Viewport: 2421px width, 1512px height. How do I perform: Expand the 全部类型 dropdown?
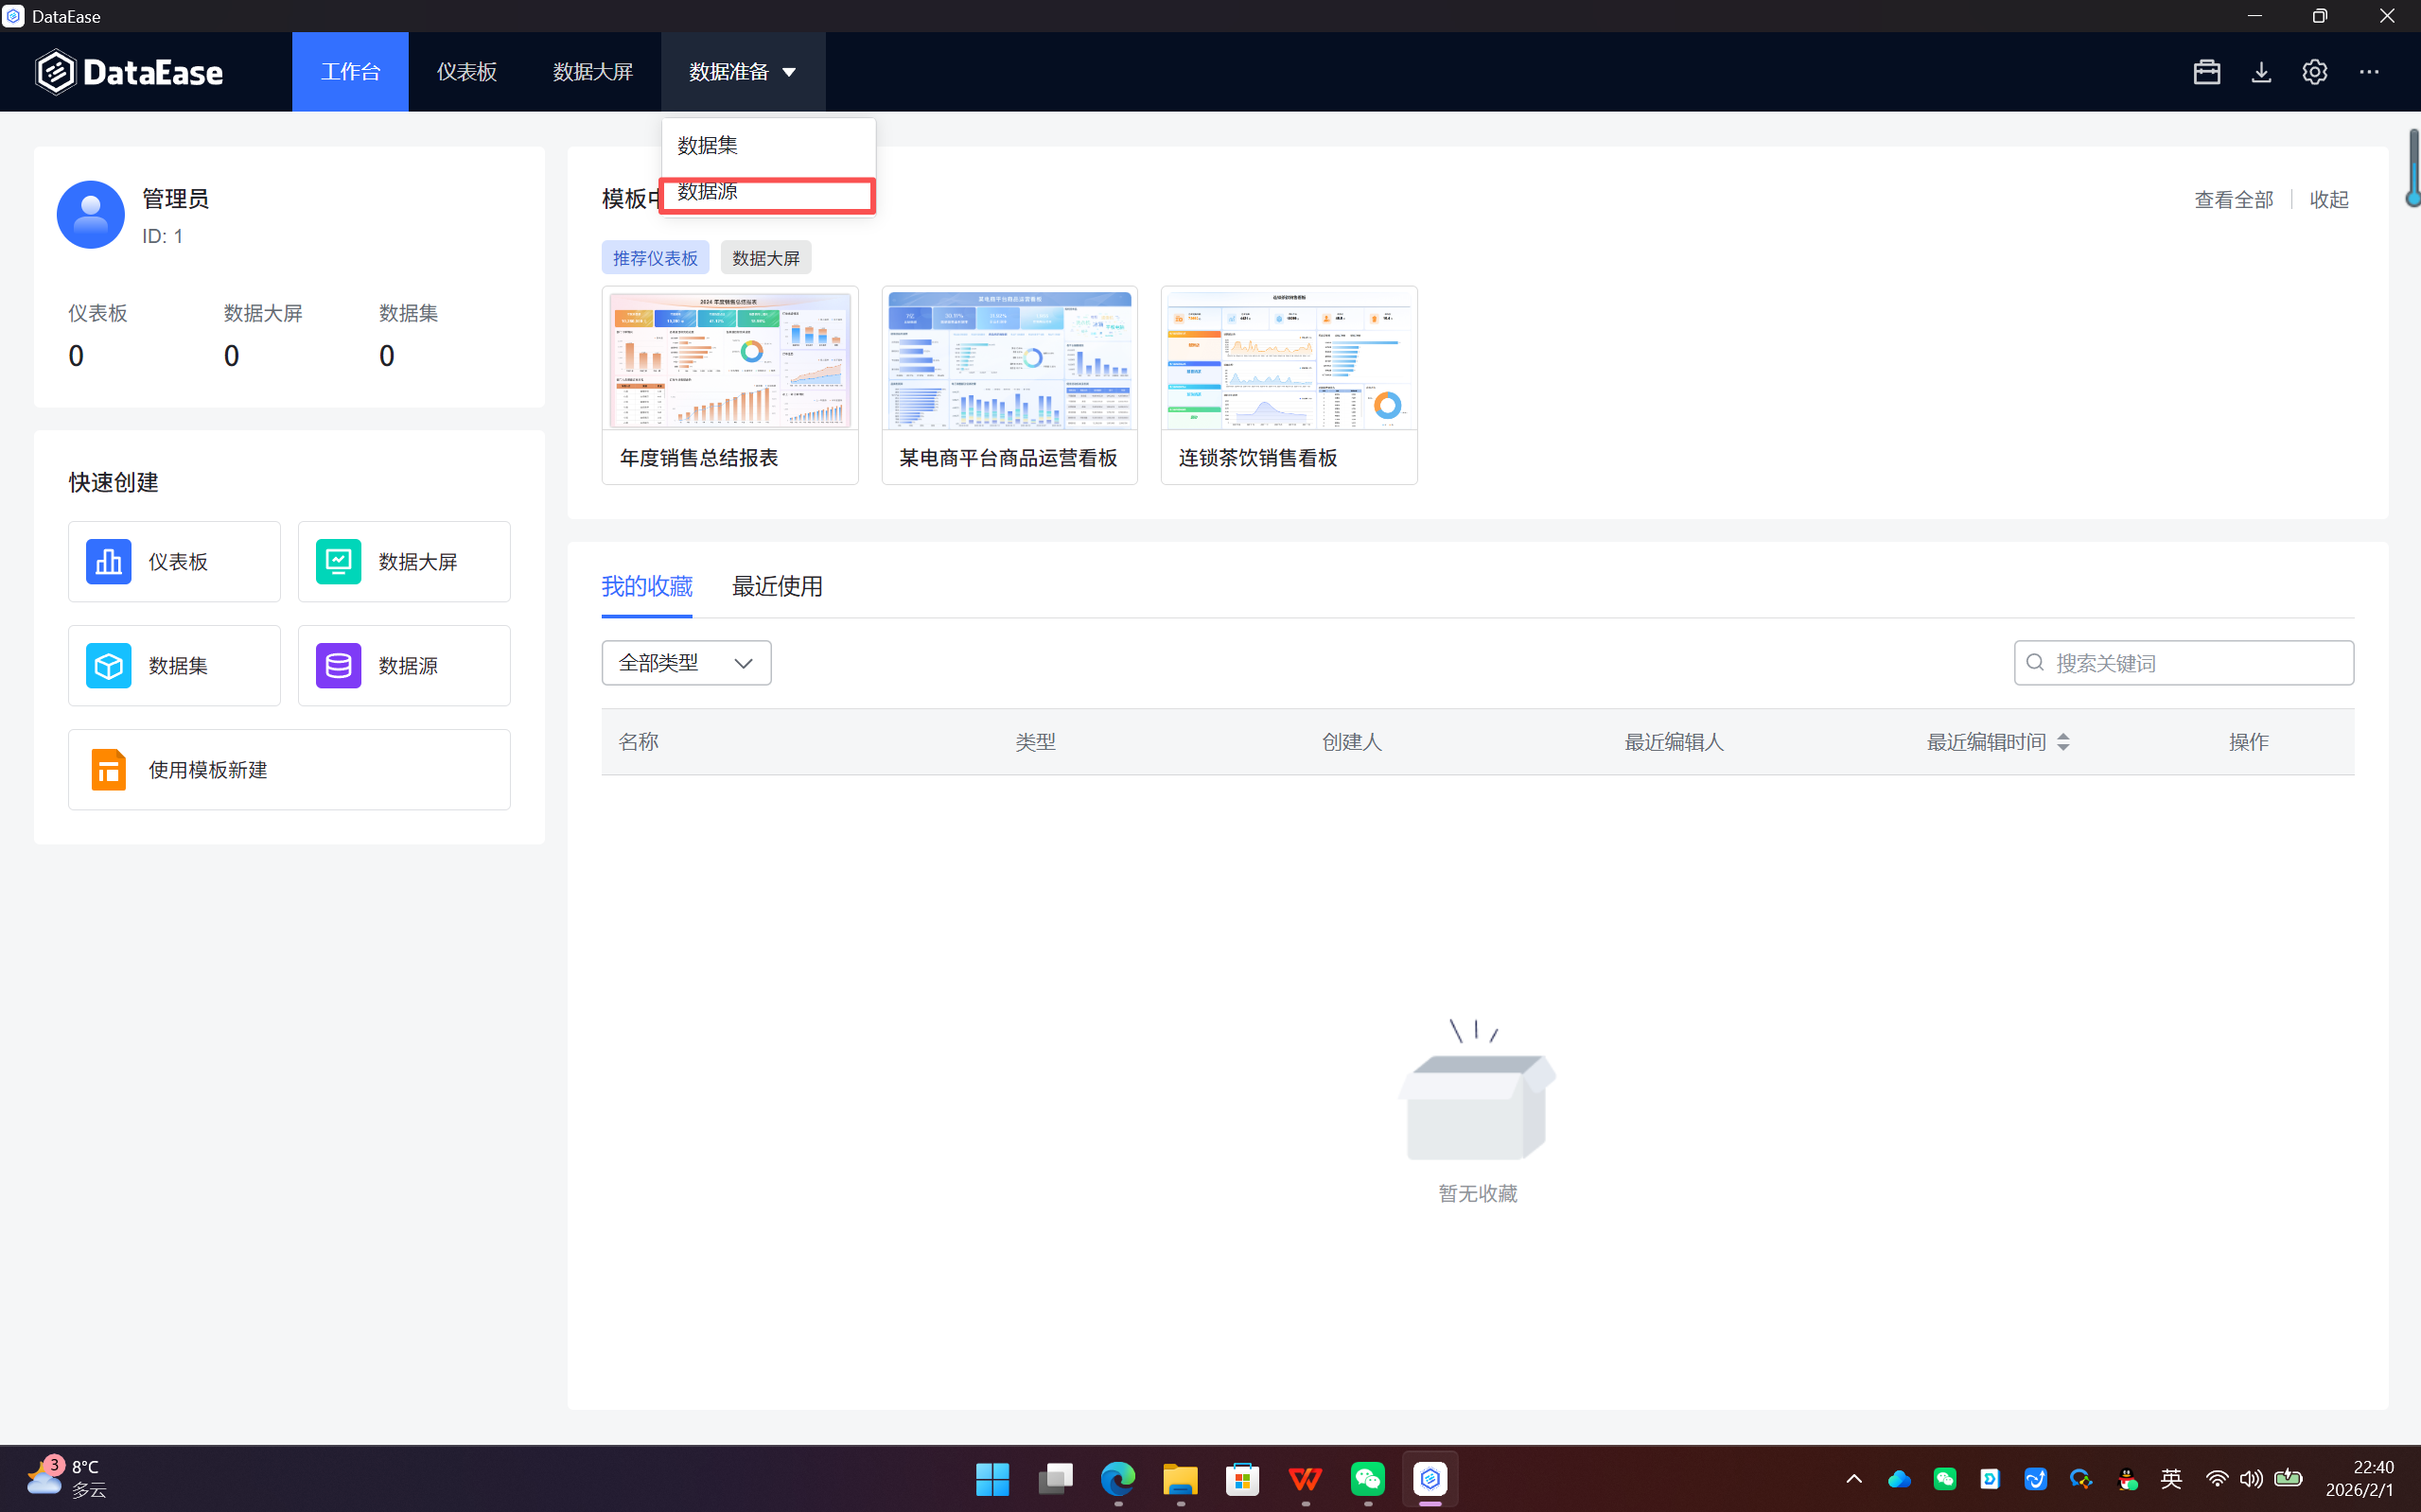coord(685,663)
